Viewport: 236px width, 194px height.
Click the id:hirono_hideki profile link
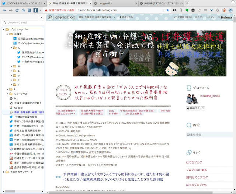click(x=210, y=96)
